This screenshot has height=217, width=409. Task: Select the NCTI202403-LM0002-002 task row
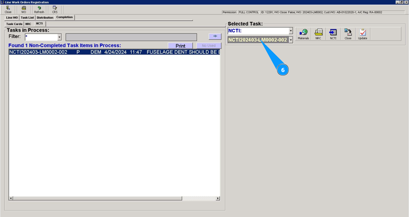click(114, 52)
